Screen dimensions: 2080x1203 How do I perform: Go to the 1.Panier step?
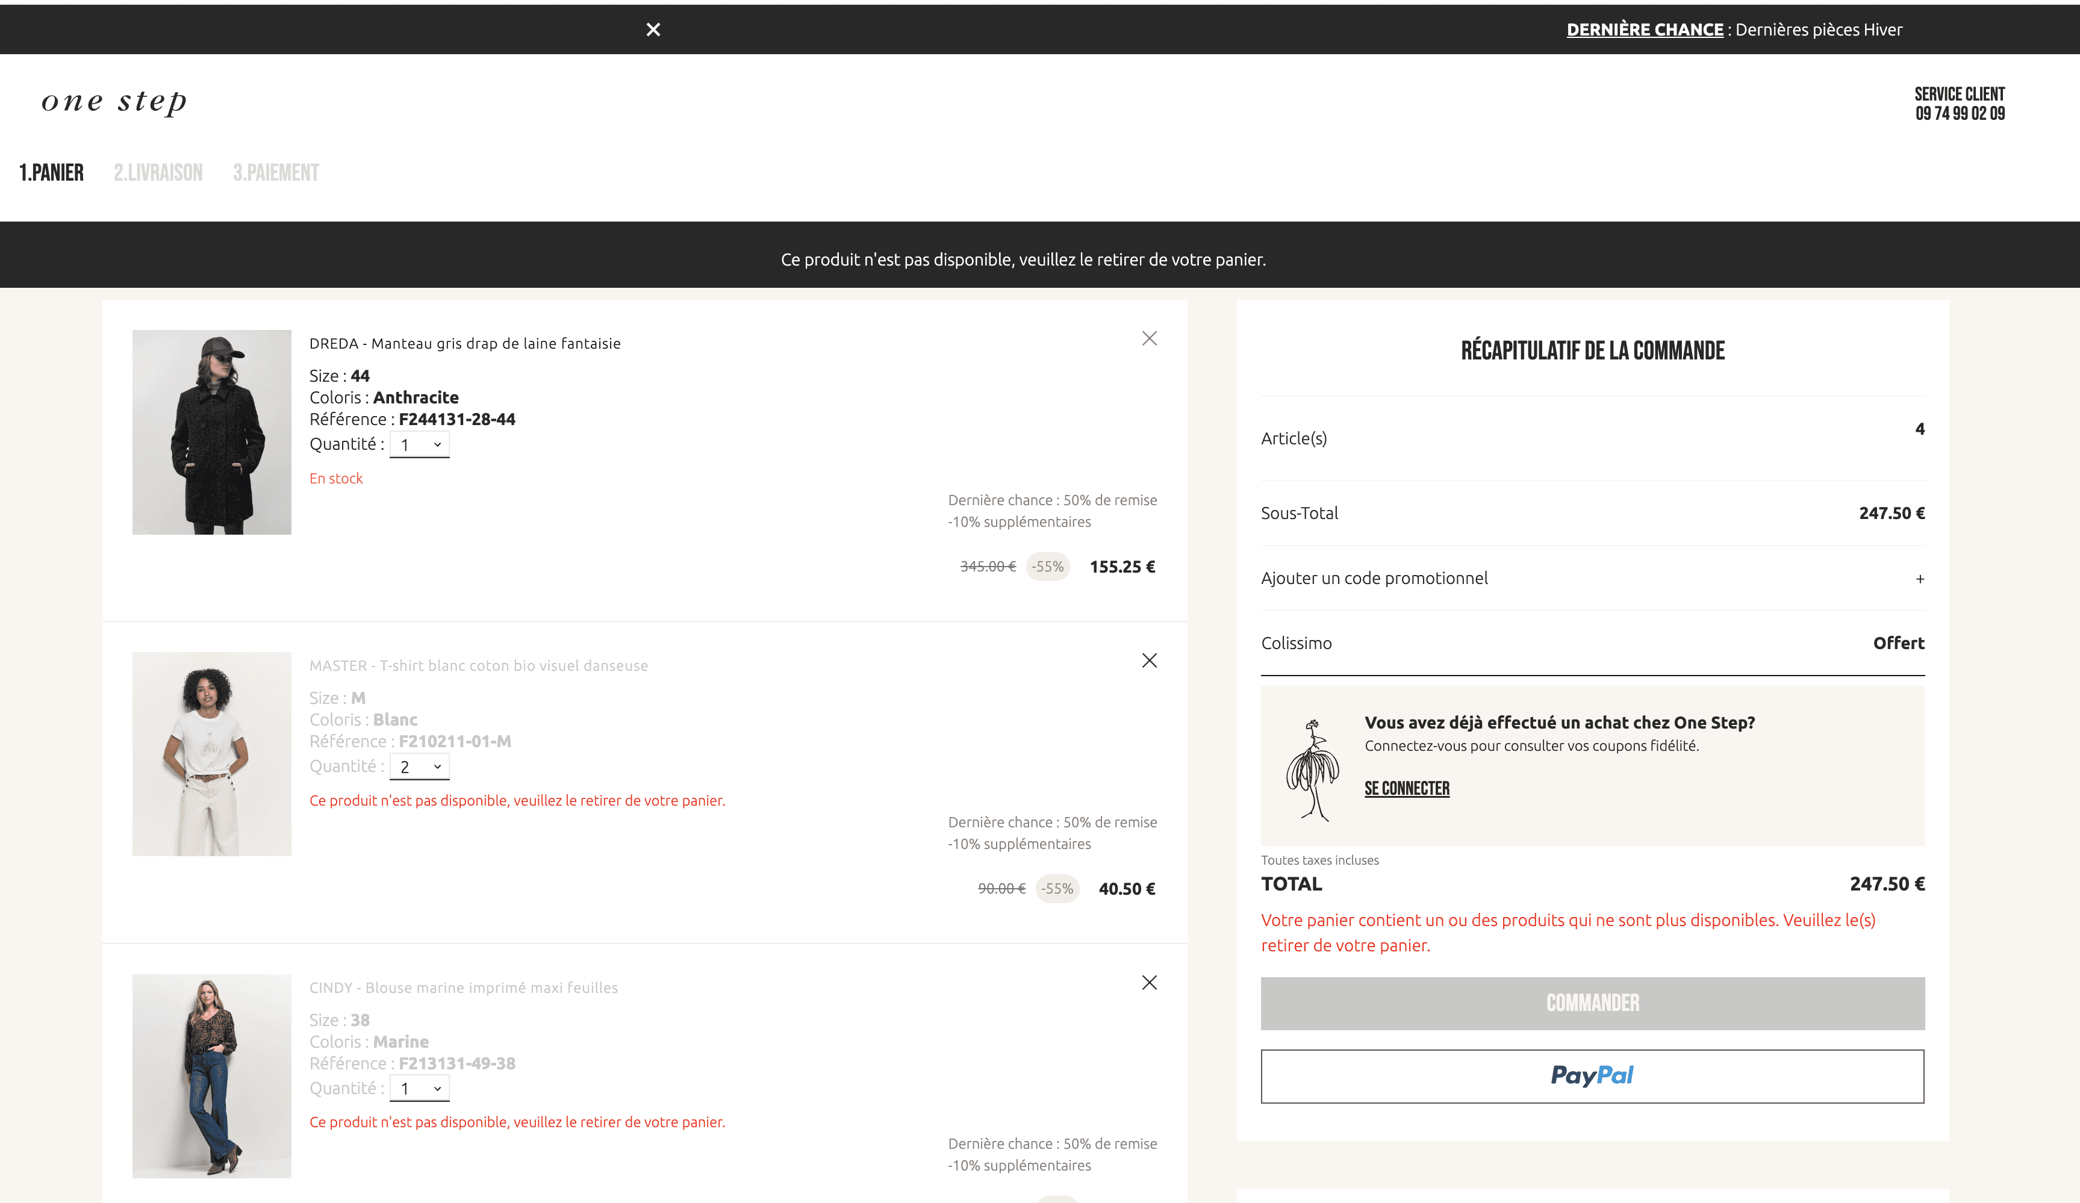click(x=51, y=172)
